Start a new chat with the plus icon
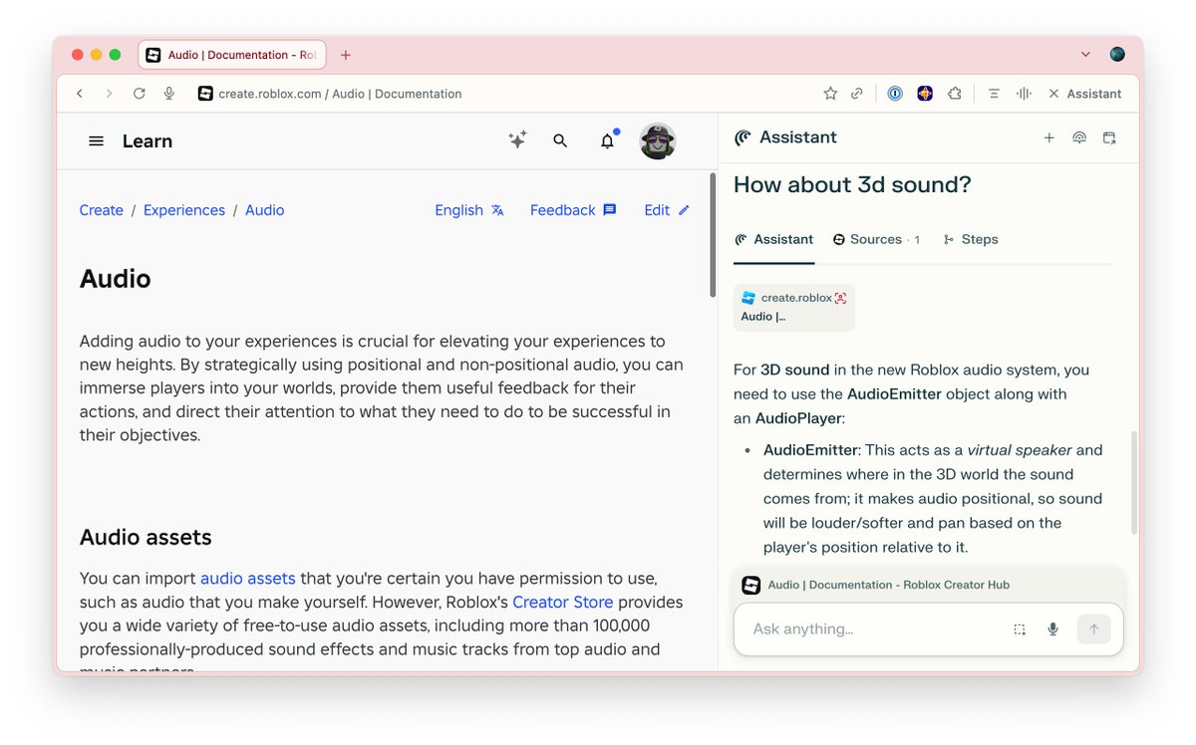Viewport: 1196px width, 745px height. (x=1048, y=138)
